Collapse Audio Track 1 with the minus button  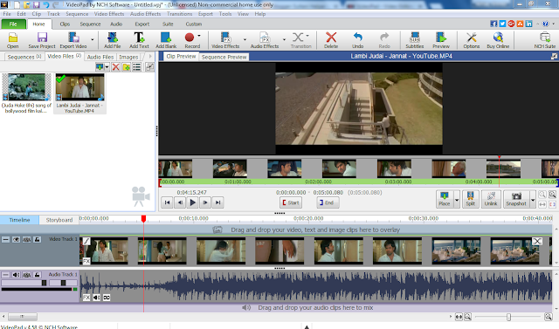pyautogui.click(x=5, y=275)
